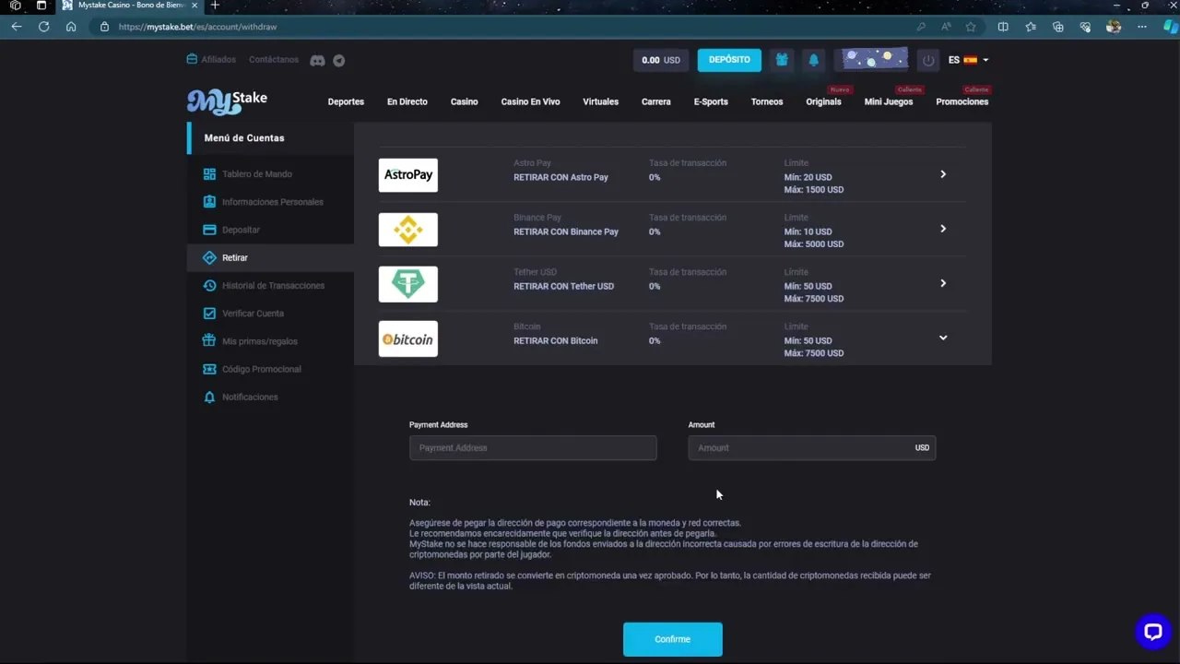Click RETIRAR CON Binance Pay text
Image resolution: width=1180 pixels, height=664 pixels.
(x=566, y=231)
